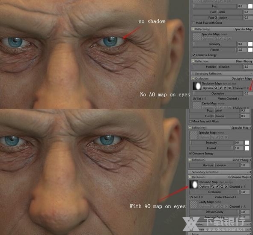
Task: Click the Options button for the upper Occlusion Map
Action: pos(208,88)
